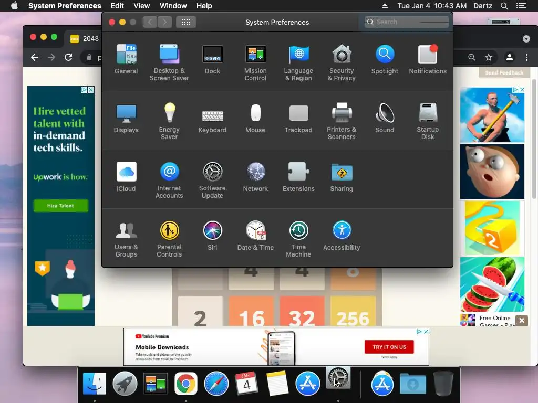Open the watermelon slicing game thumbnail
The height and width of the screenshot is (403, 538).
(492, 284)
